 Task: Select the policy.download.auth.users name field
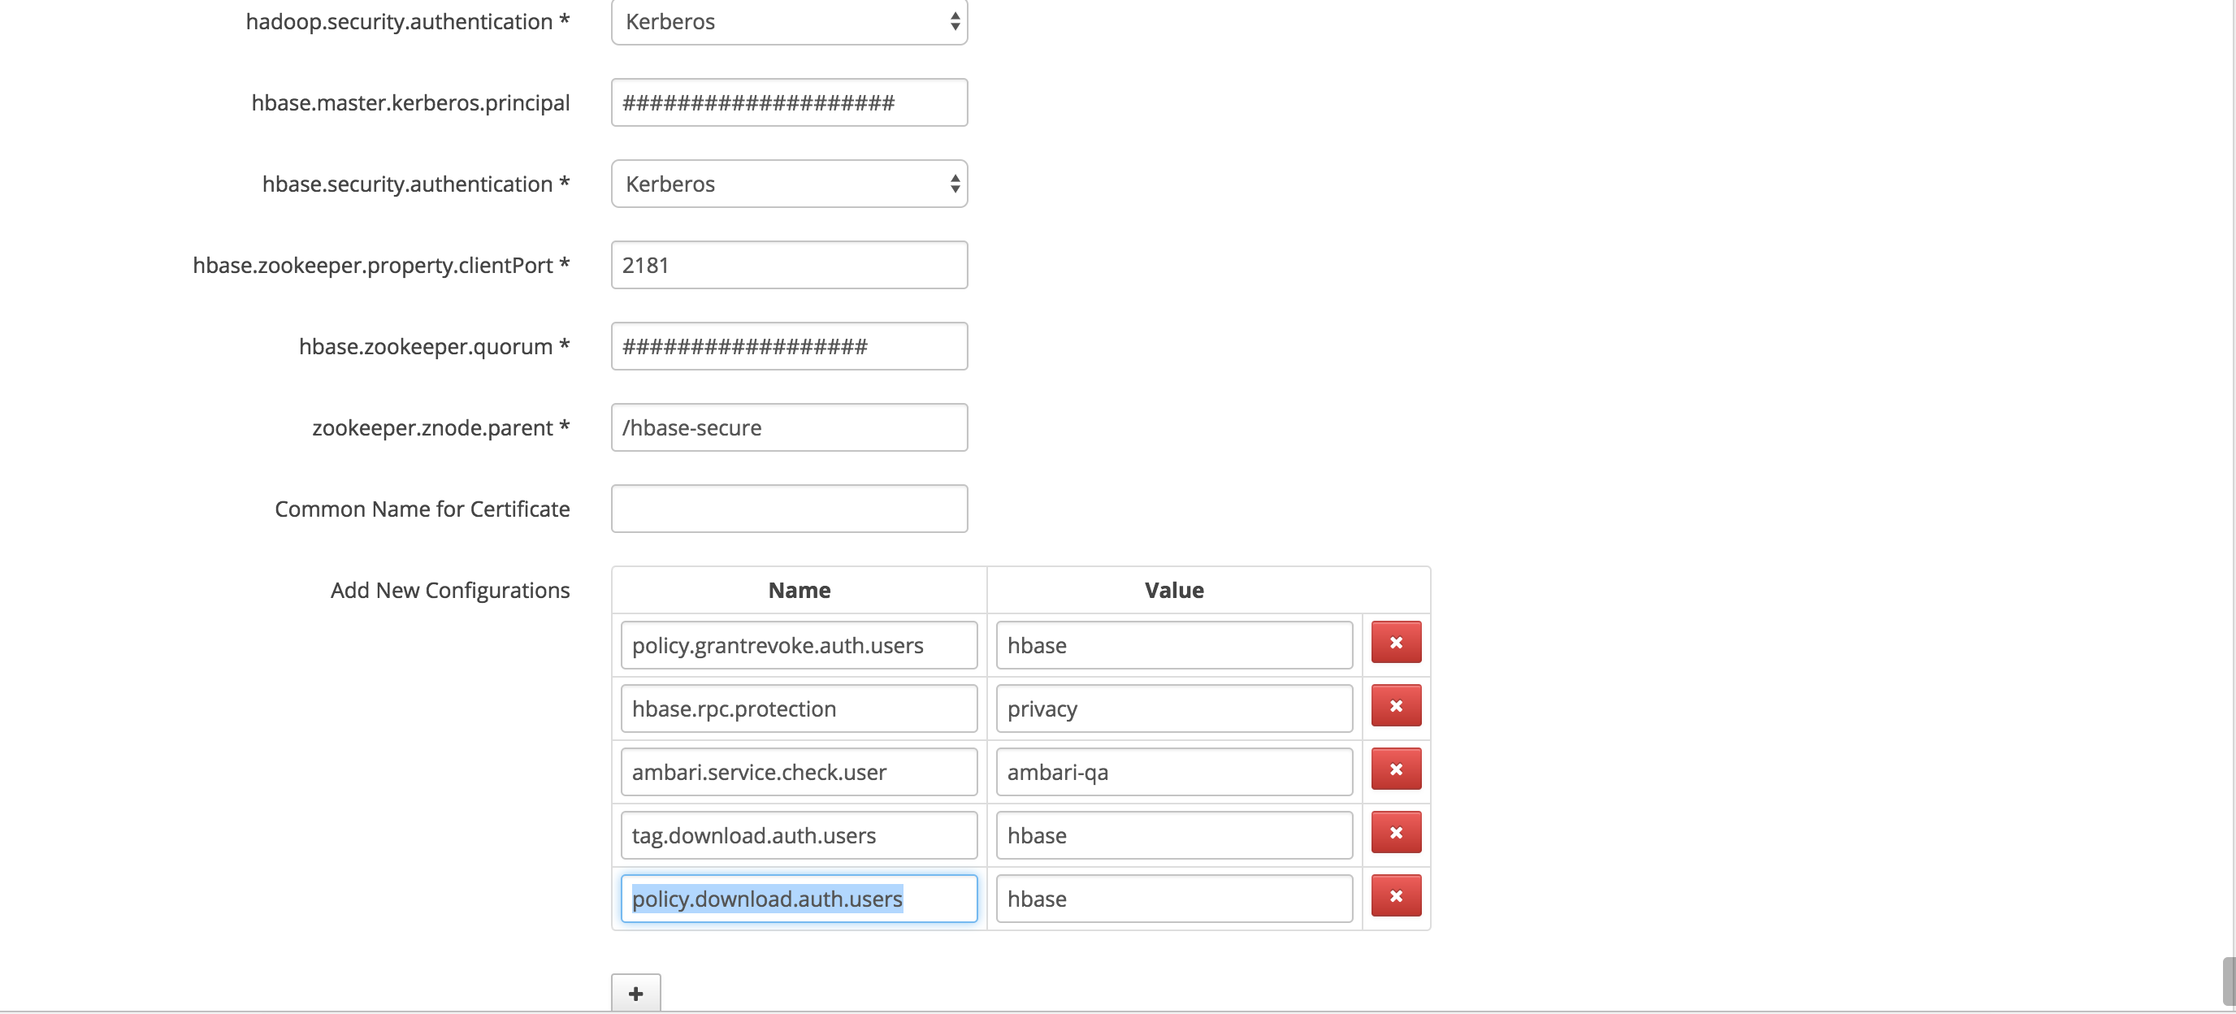(798, 899)
